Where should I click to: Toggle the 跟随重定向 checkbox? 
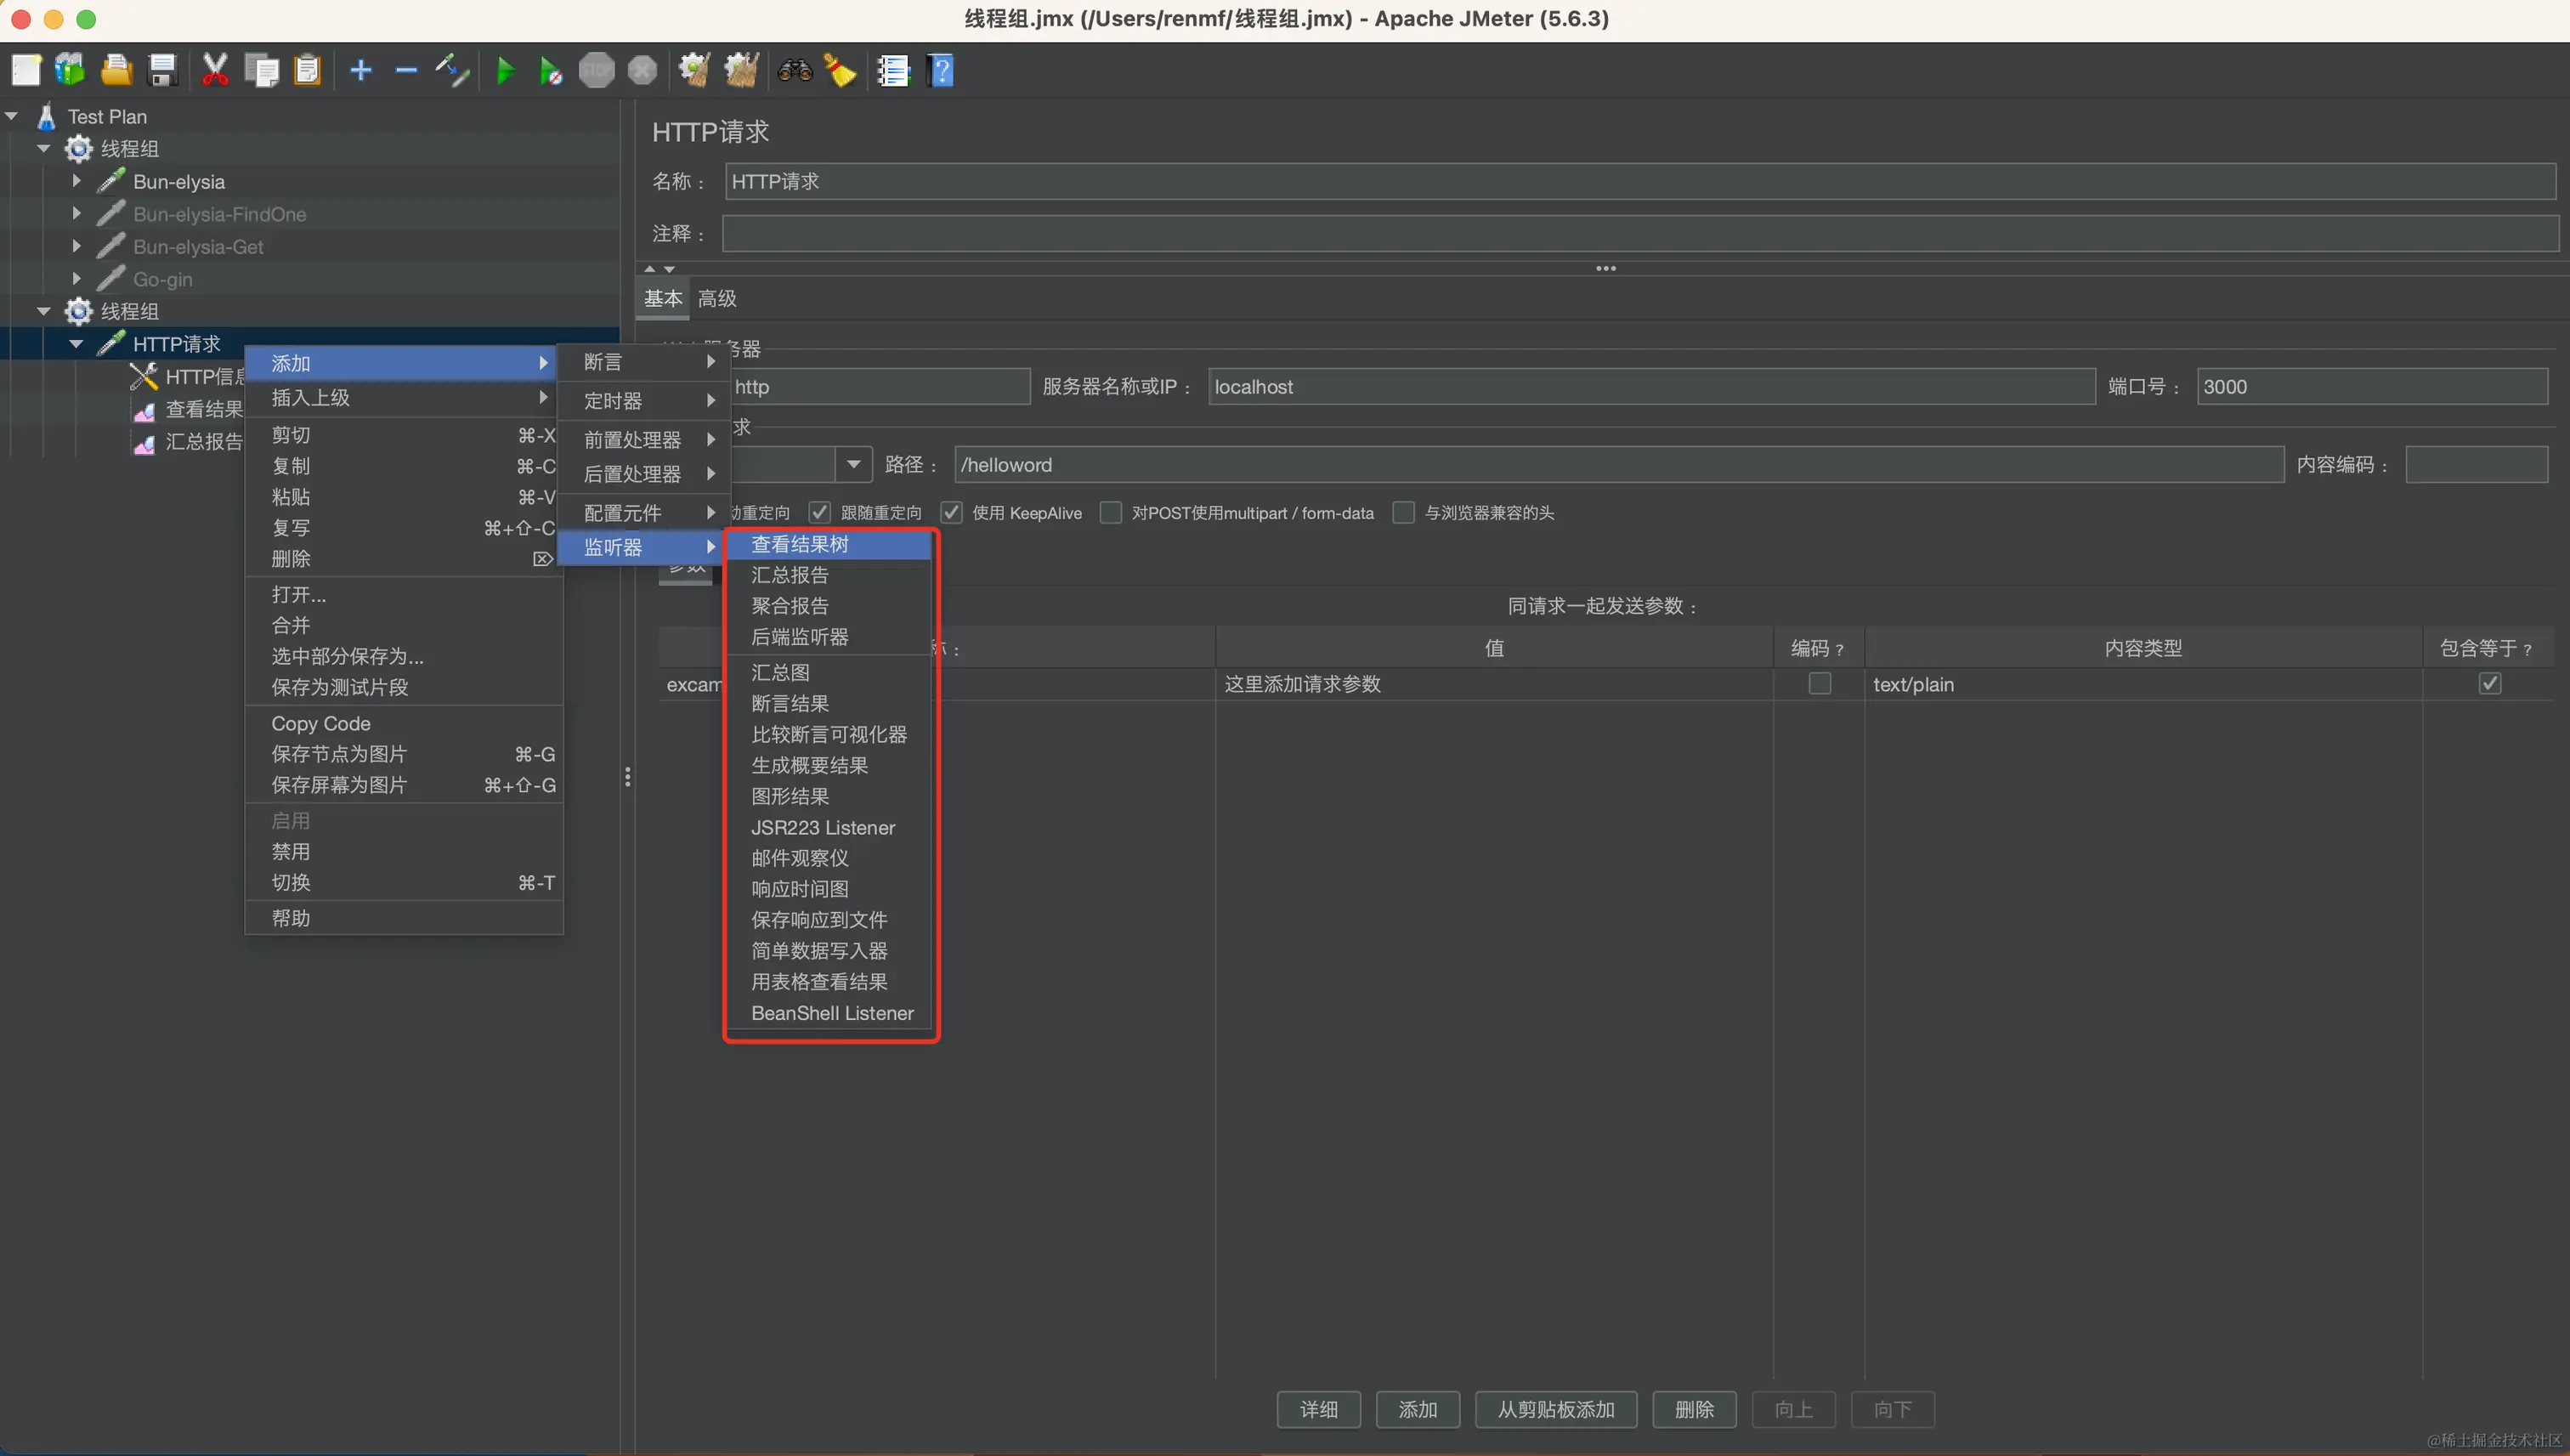[818, 512]
